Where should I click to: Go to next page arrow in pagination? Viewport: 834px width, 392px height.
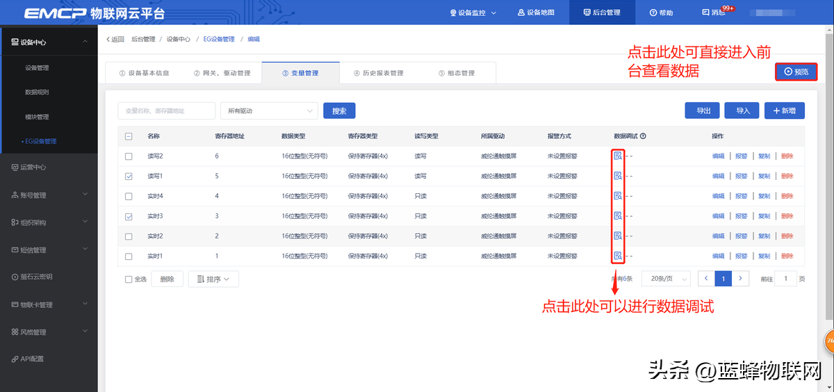click(x=741, y=279)
